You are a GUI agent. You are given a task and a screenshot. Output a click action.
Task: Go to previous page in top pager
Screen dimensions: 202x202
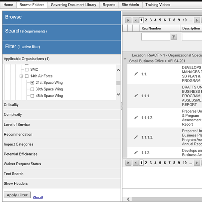click(x=136, y=20)
